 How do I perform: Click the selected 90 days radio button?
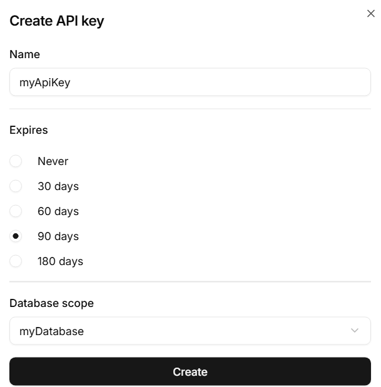click(16, 236)
